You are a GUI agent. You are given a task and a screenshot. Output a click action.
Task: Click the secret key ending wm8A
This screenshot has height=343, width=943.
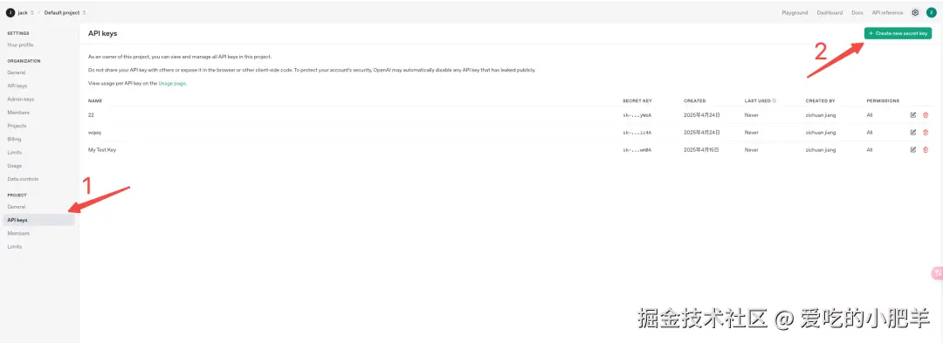click(637, 149)
